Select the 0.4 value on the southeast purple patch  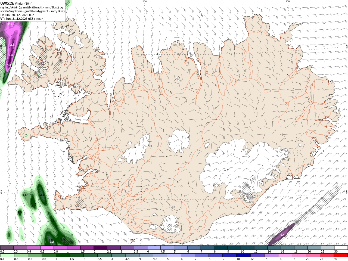282,235
